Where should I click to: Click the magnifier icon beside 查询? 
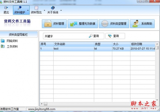tap(90, 36)
